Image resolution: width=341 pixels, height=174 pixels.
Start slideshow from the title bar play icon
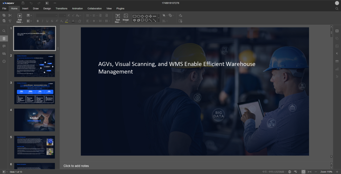(47, 3)
